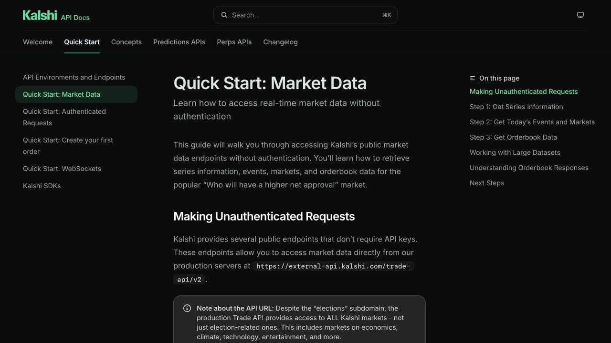Jump to Working with Large Datasets

tap(515, 152)
